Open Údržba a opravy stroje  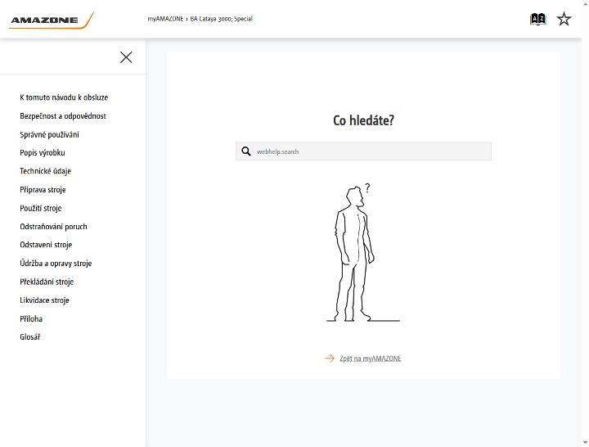pyautogui.click(x=56, y=263)
